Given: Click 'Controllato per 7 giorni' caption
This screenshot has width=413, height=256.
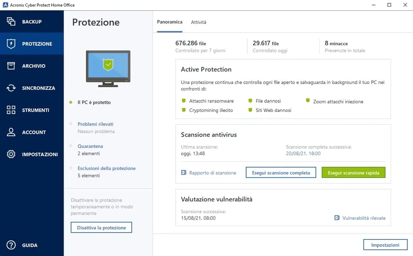Looking at the screenshot, I should (x=200, y=50).
